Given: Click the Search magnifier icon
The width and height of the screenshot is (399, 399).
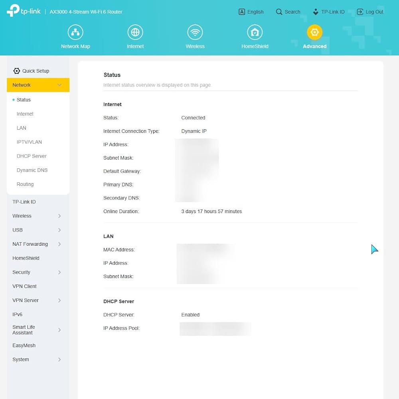Looking at the screenshot, I should click(x=279, y=12).
